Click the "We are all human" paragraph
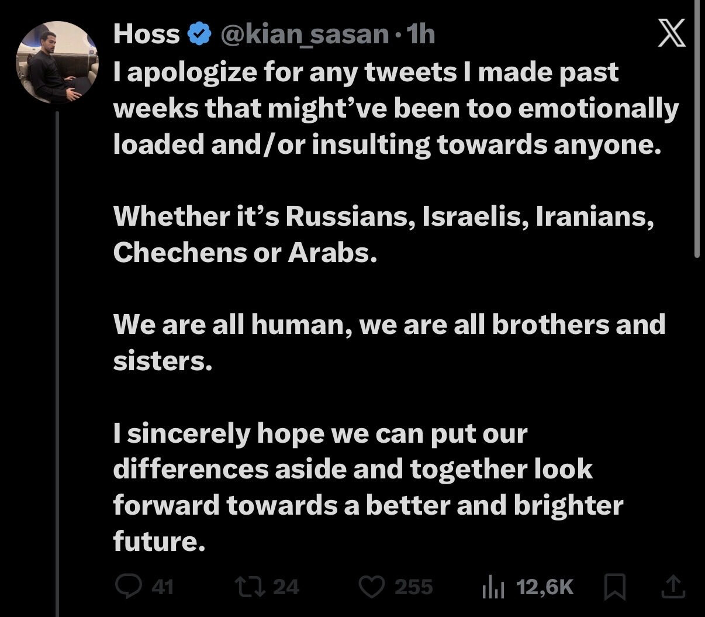 click(x=389, y=342)
